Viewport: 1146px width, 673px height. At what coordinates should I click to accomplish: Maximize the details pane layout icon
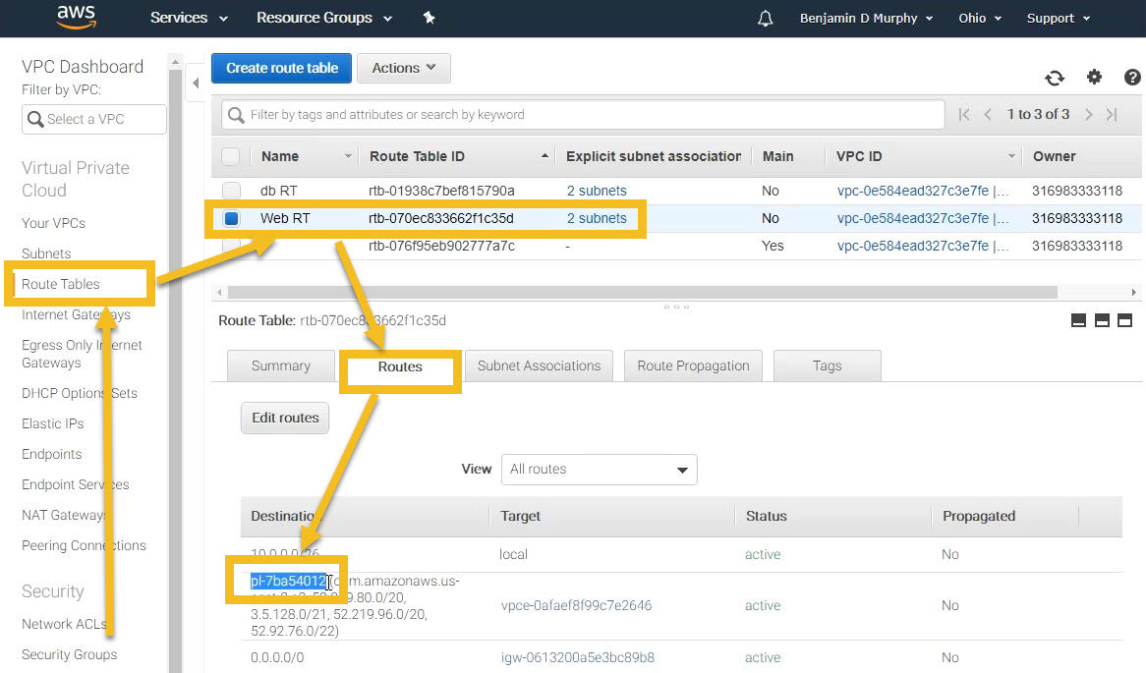point(1124,320)
